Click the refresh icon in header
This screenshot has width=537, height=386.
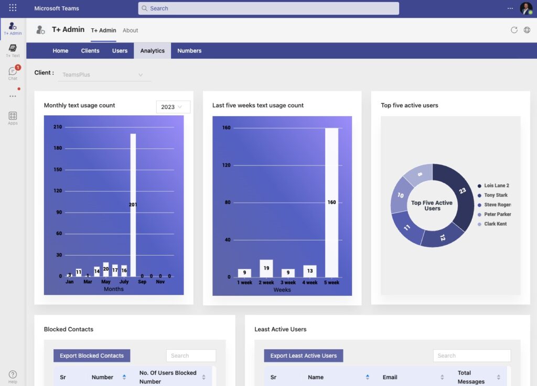(x=514, y=30)
